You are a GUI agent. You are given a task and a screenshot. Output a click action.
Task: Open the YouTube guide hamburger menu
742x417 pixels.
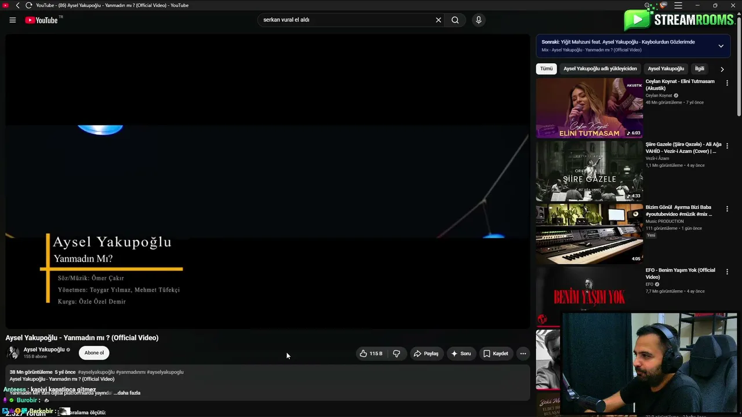12,20
